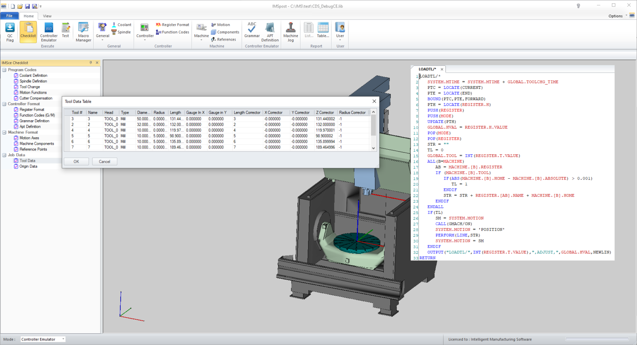Image resolution: width=637 pixels, height=345 pixels.
Task: Cancel the Tool Data Table dialog
Action: tap(105, 161)
